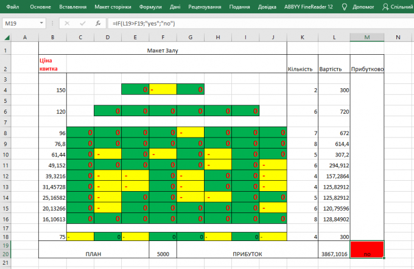Open the Файл menu

(12, 7)
